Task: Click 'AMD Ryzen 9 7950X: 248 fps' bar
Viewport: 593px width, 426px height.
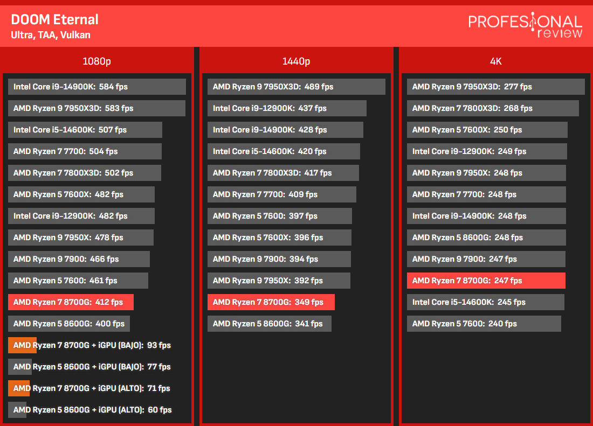Action: pos(486,172)
